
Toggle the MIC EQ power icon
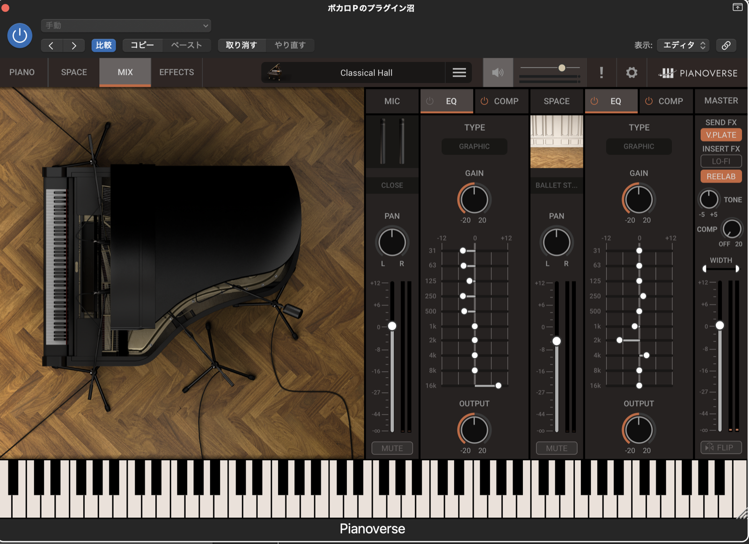tap(430, 101)
